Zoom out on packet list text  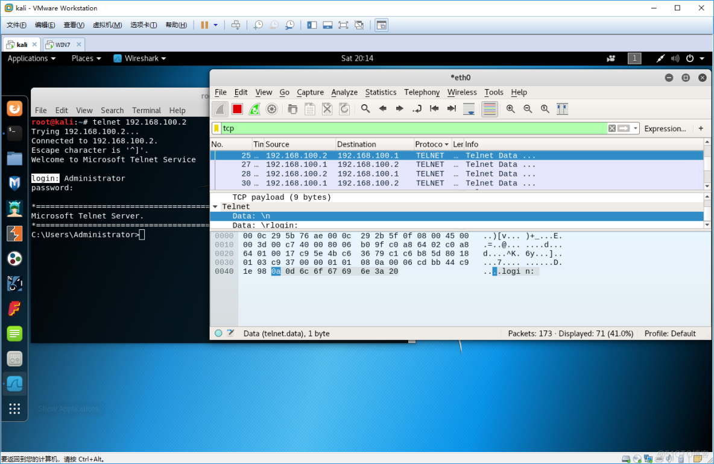(528, 108)
